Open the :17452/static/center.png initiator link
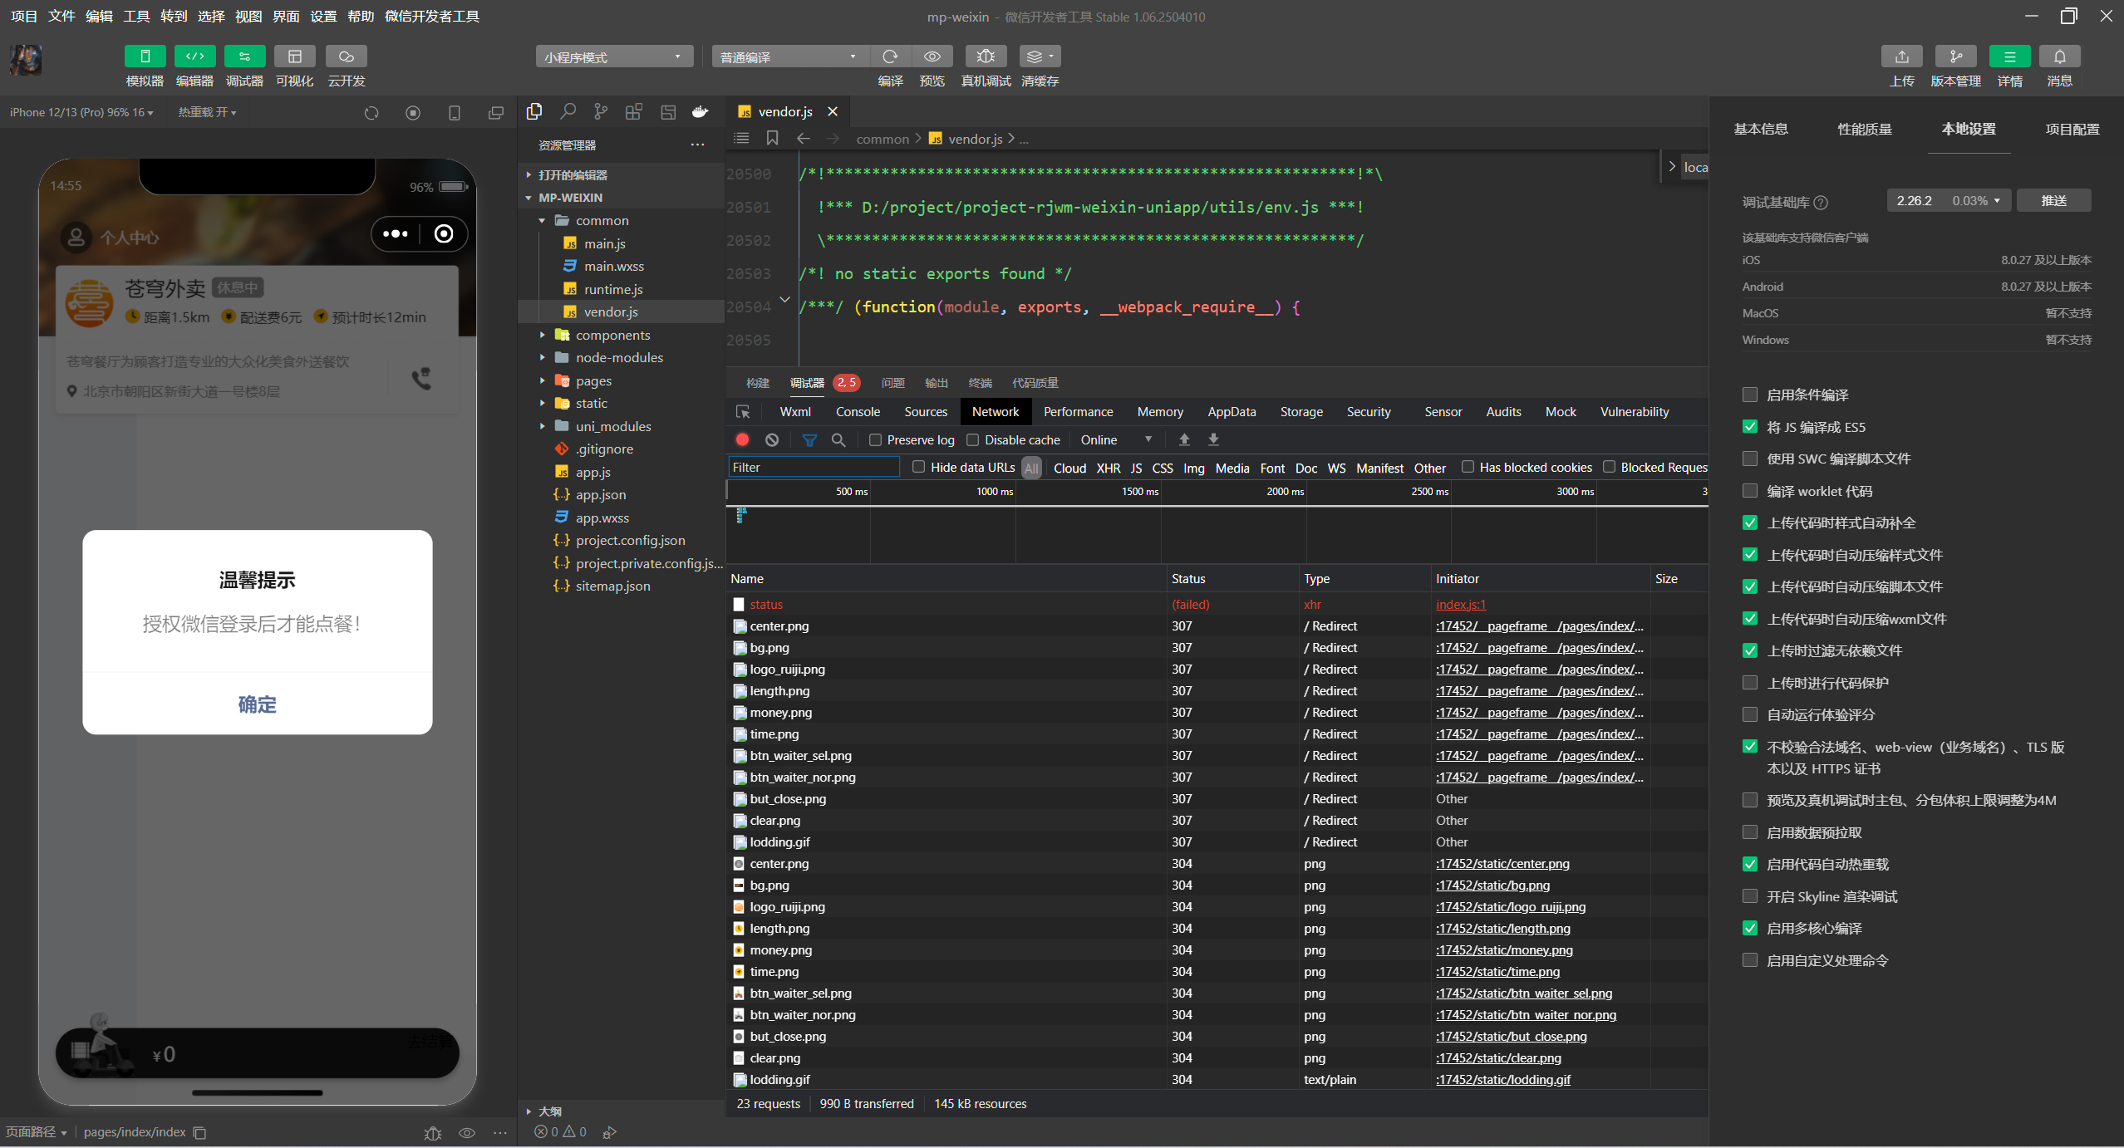The image size is (2124, 1148). click(x=1502, y=864)
